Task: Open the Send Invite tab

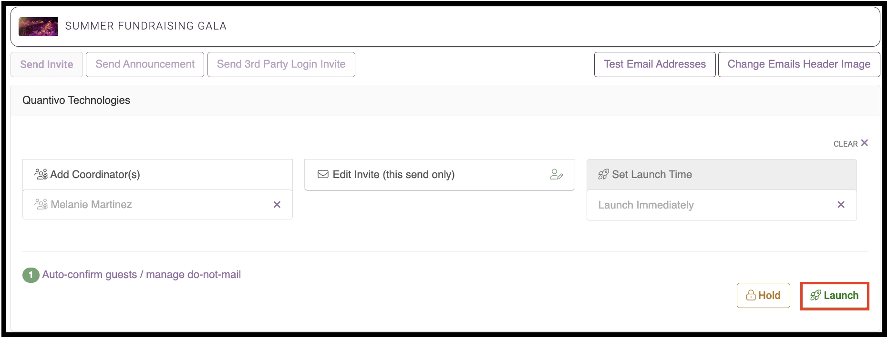Action: (x=47, y=64)
